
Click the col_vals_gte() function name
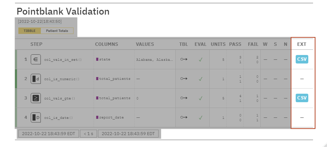(x=60, y=98)
